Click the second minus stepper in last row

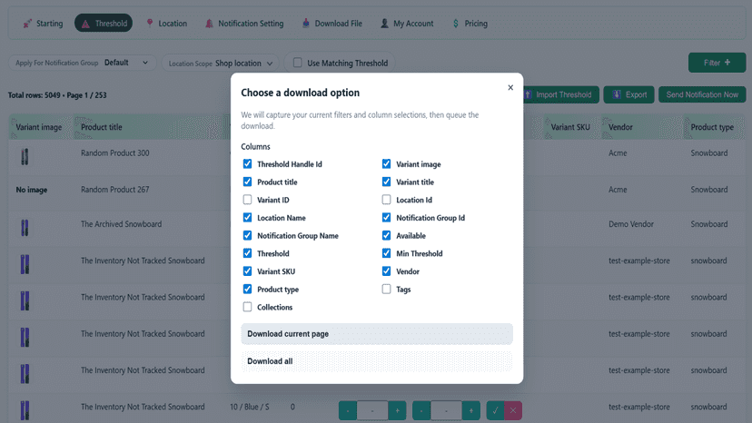421,410
